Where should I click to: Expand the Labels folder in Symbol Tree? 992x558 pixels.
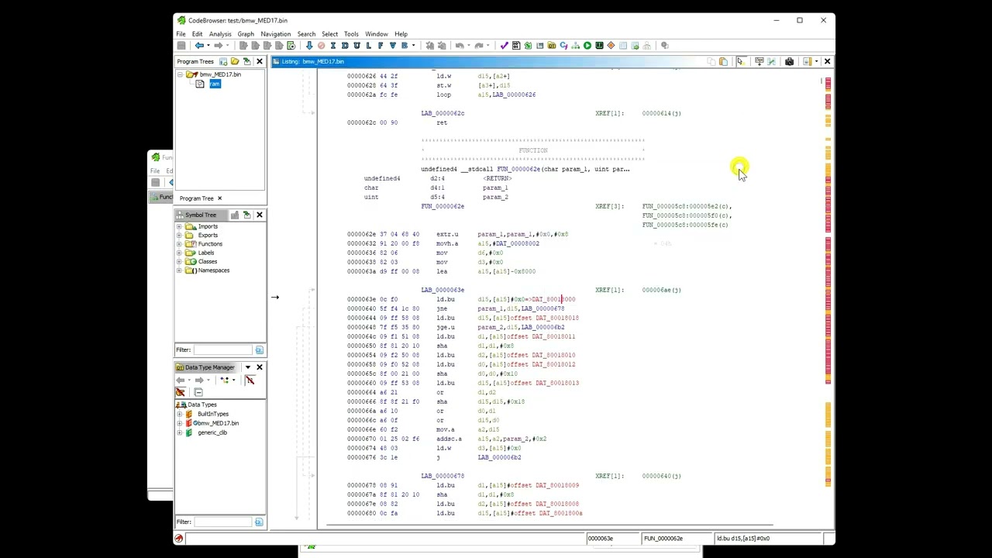180,253
